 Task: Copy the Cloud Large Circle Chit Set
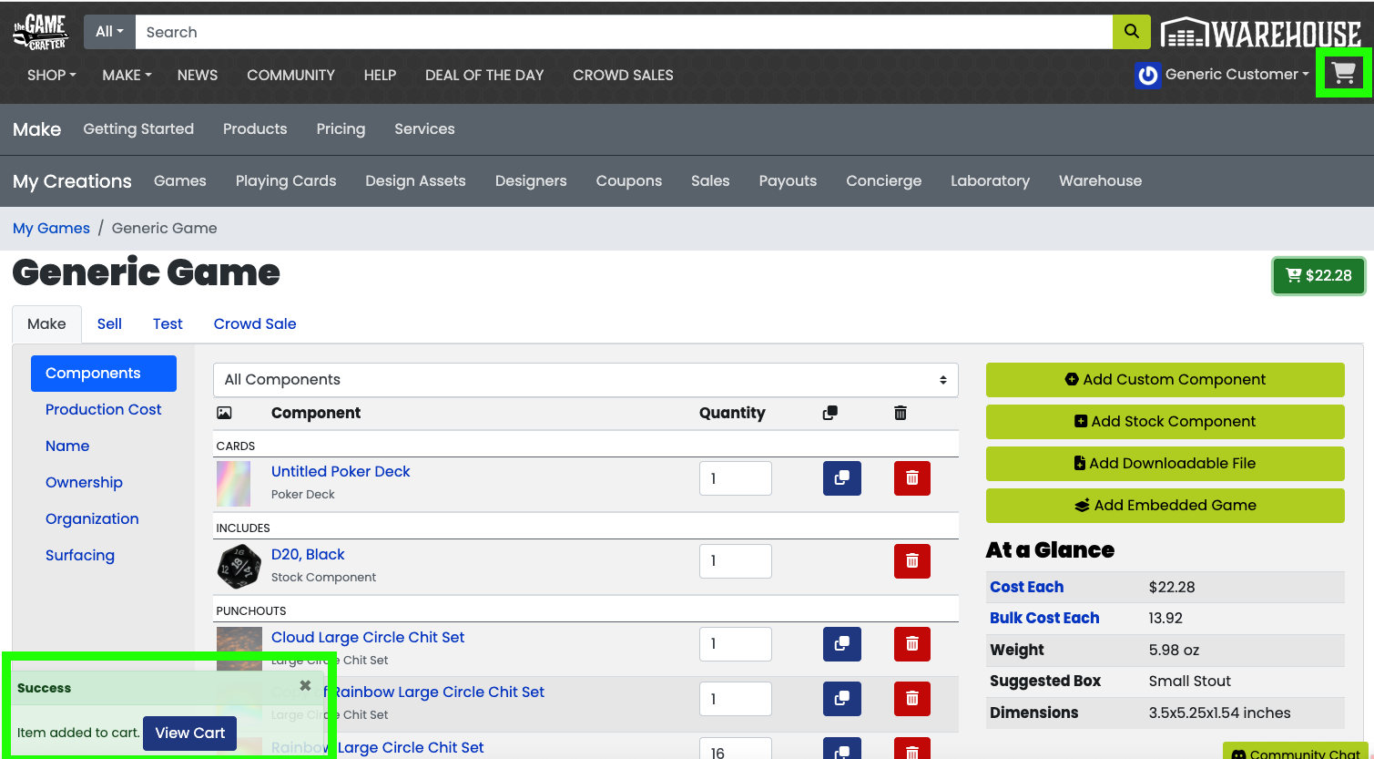pos(842,643)
